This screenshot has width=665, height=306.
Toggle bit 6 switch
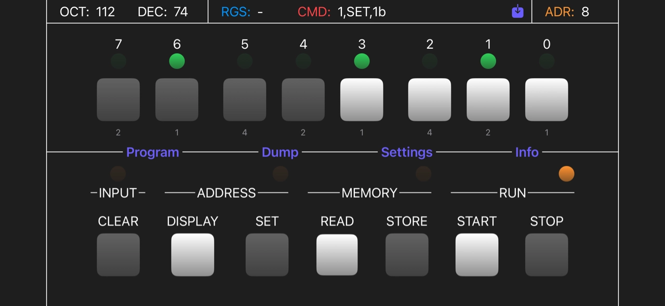[177, 100]
